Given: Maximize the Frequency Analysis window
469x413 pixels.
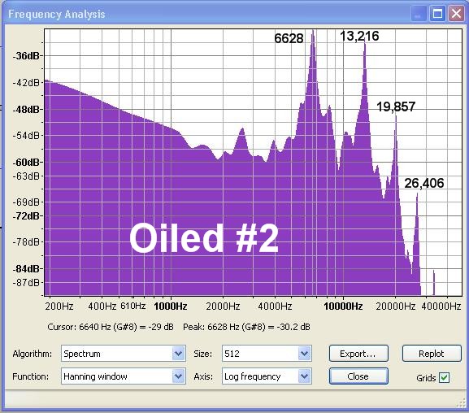Looking at the screenshot, I should coord(437,14).
